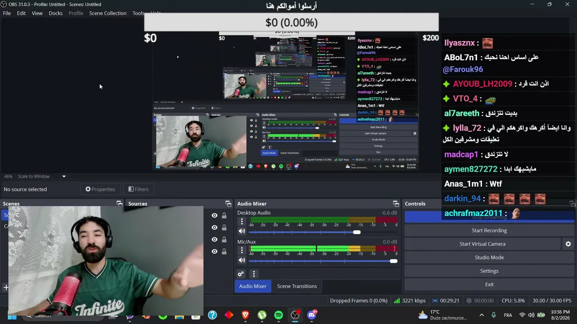Open the weather widget on the taskbar

[x=442, y=315]
